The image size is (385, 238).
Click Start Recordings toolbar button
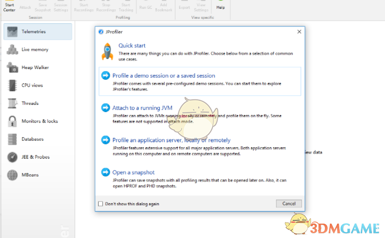pos(84,6)
